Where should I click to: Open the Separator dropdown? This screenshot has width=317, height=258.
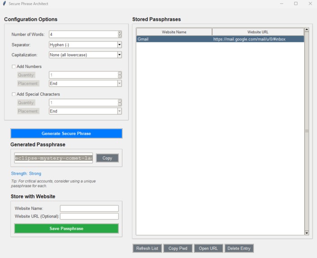click(120, 45)
